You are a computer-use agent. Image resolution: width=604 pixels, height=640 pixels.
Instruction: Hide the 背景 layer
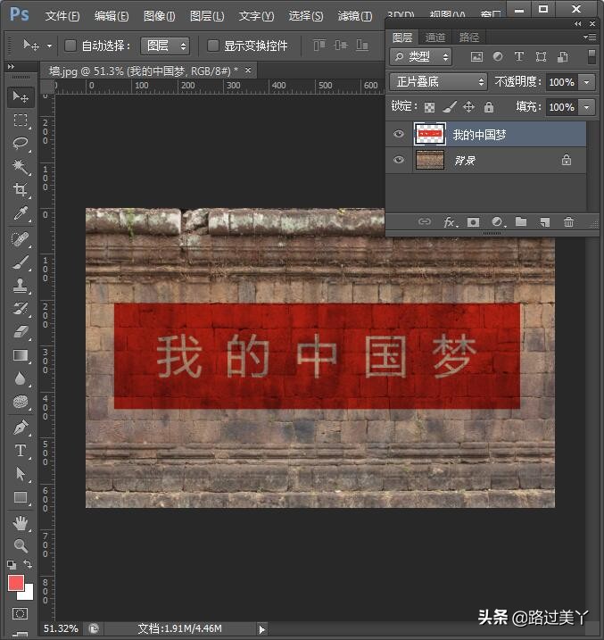[399, 160]
